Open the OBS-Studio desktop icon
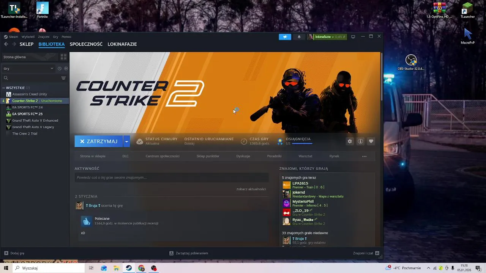 [411, 63]
